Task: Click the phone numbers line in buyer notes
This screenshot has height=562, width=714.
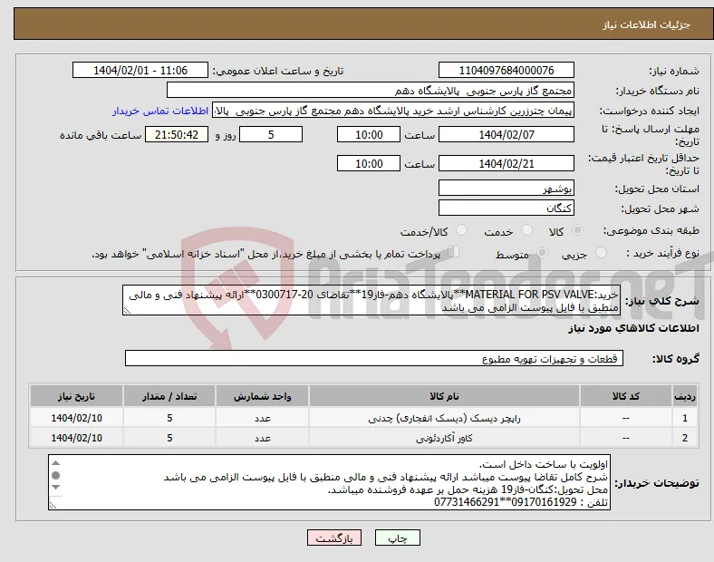Action: [x=520, y=502]
